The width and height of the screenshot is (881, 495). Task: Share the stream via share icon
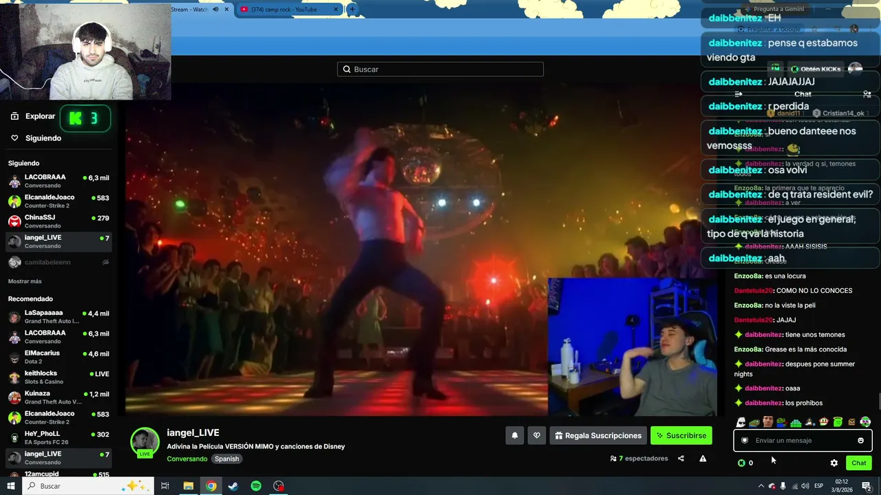(x=681, y=459)
